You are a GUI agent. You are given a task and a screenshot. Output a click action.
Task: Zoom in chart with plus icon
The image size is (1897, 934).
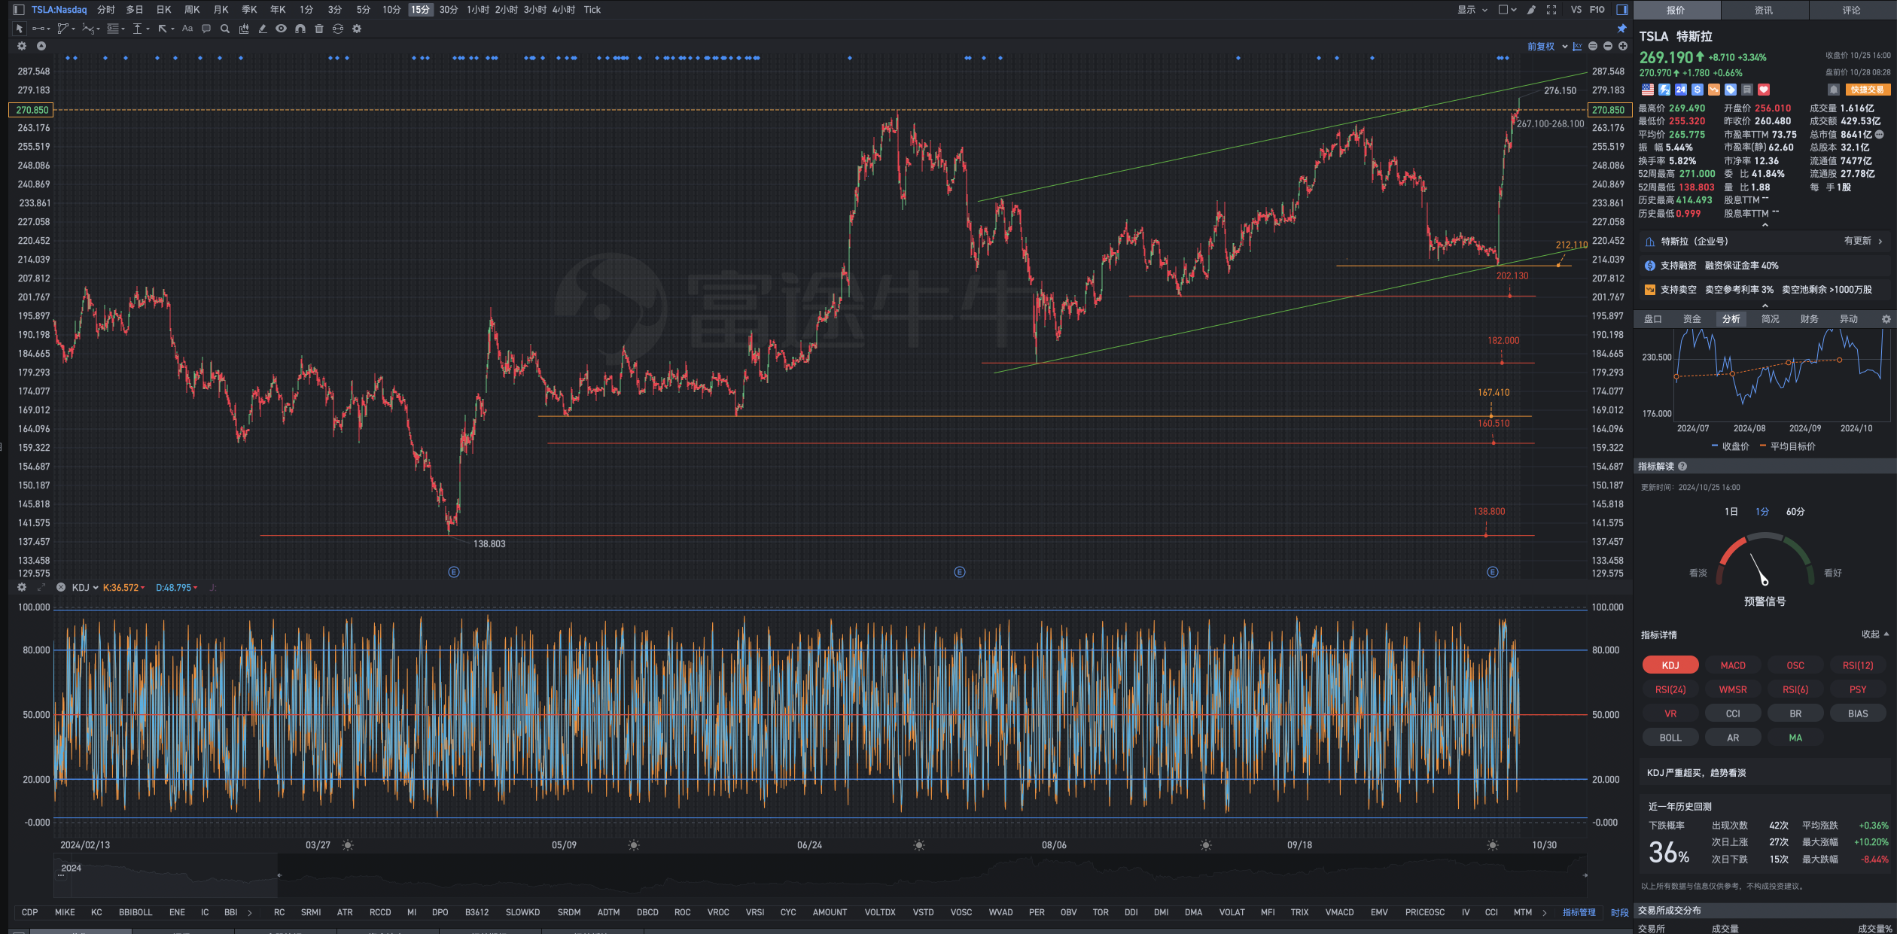coord(1623,46)
